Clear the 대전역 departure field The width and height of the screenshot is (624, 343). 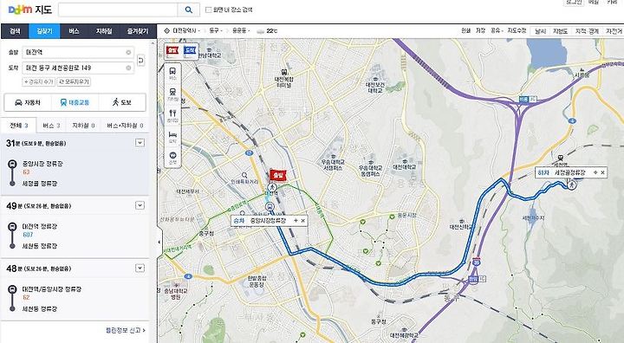(x=128, y=52)
